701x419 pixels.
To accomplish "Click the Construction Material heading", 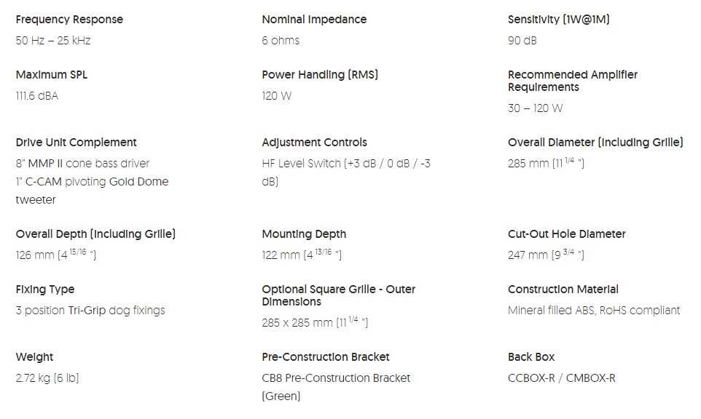I will (x=563, y=290).
